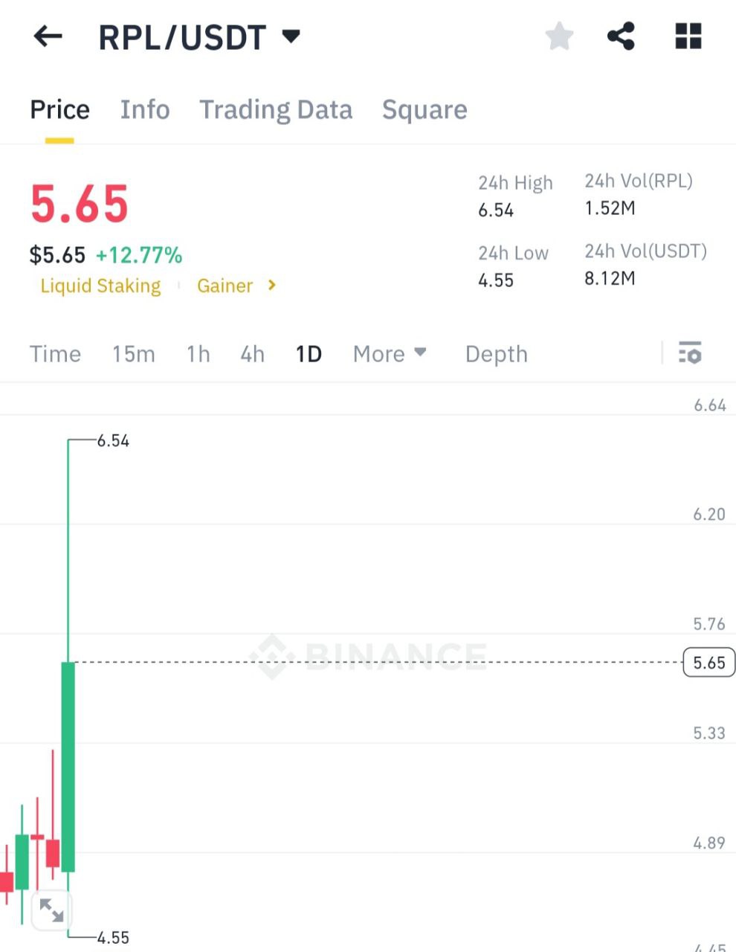
Task: Select the 1D chart interval
Action: tap(309, 354)
